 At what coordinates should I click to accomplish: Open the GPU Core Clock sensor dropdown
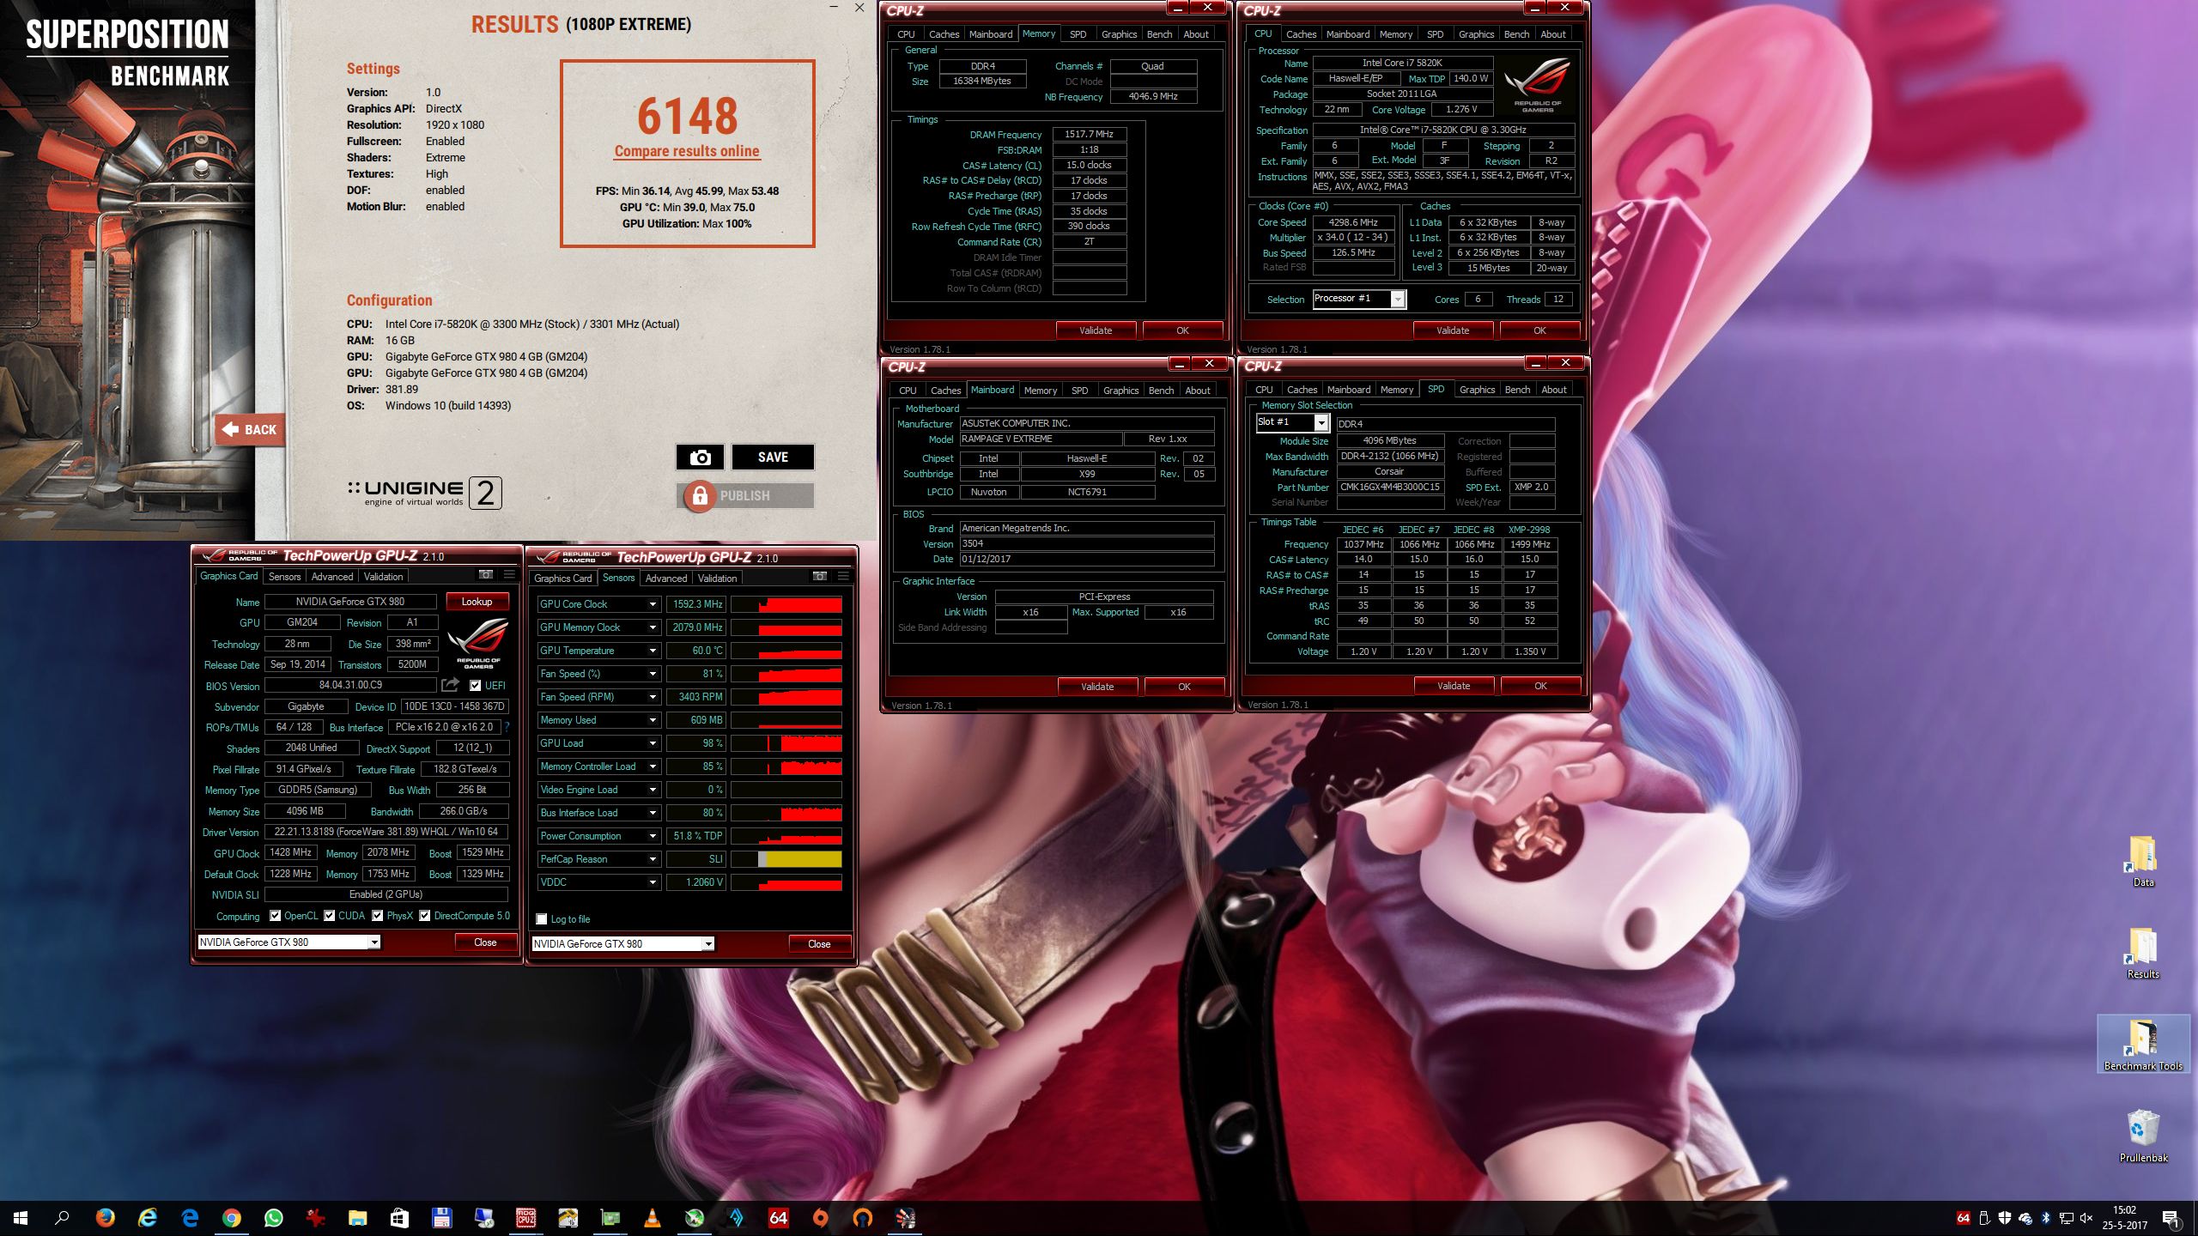click(653, 604)
